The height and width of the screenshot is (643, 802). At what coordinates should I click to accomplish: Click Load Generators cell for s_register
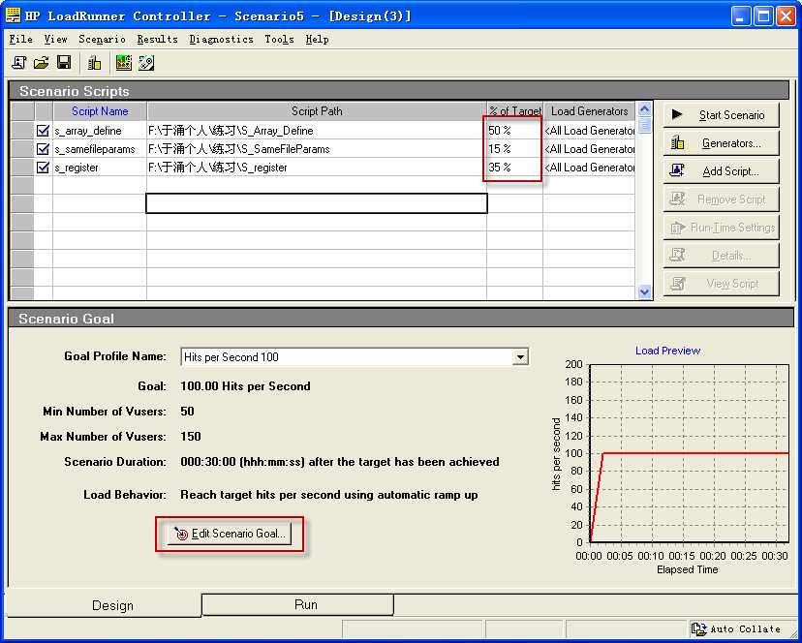pyautogui.click(x=589, y=168)
